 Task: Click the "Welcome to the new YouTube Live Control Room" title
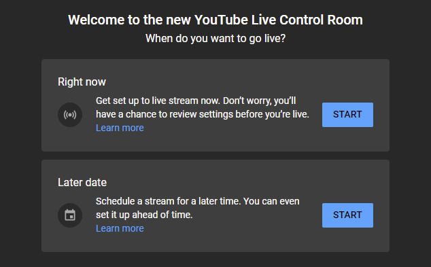point(215,20)
